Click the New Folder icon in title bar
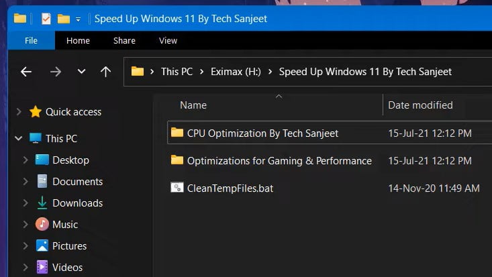The height and width of the screenshot is (277, 492). click(64, 18)
